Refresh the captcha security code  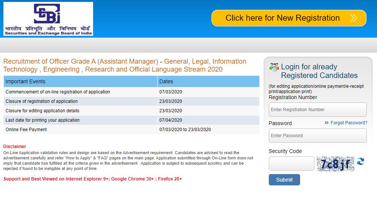tap(360, 162)
